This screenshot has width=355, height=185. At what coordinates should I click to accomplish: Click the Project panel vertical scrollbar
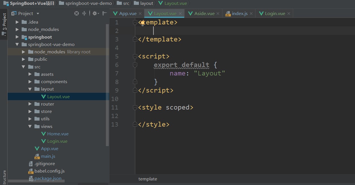coord(107,85)
